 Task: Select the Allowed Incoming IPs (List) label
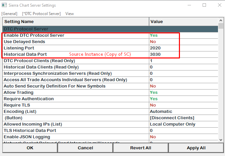coord(33,124)
